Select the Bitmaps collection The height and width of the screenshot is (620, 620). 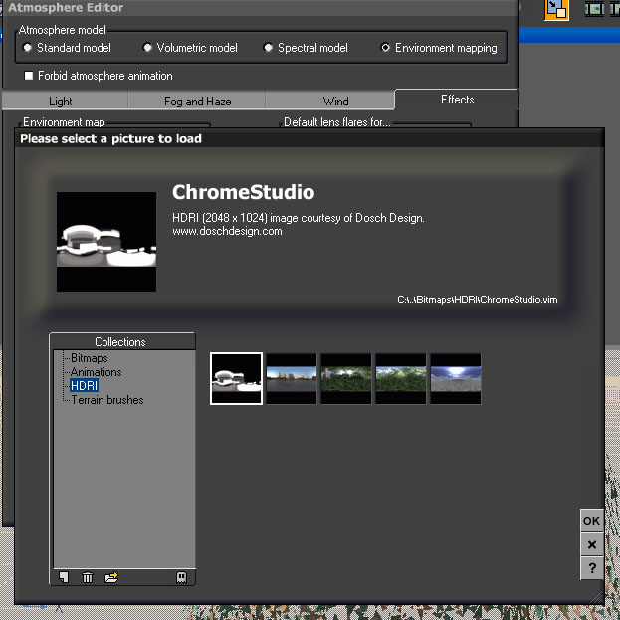[89, 358]
